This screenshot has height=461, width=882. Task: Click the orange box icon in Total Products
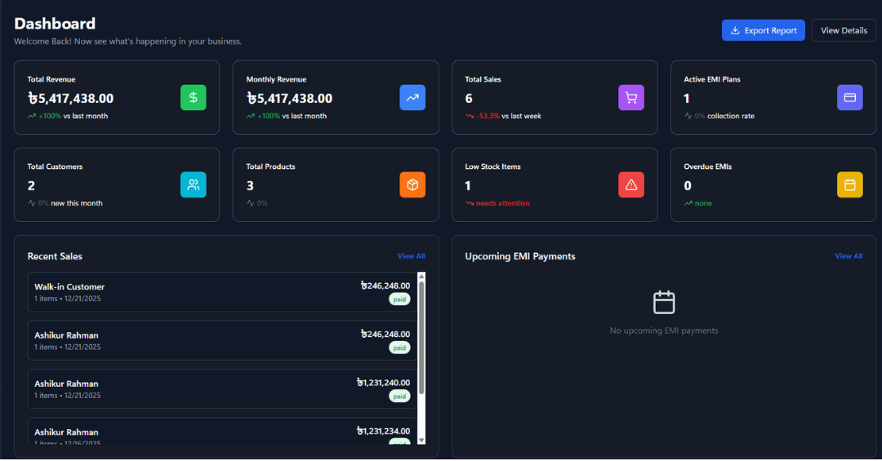412,184
